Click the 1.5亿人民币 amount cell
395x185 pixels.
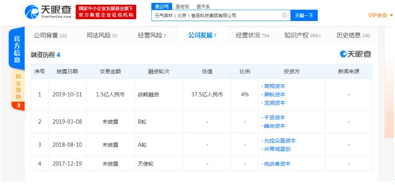(110, 94)
